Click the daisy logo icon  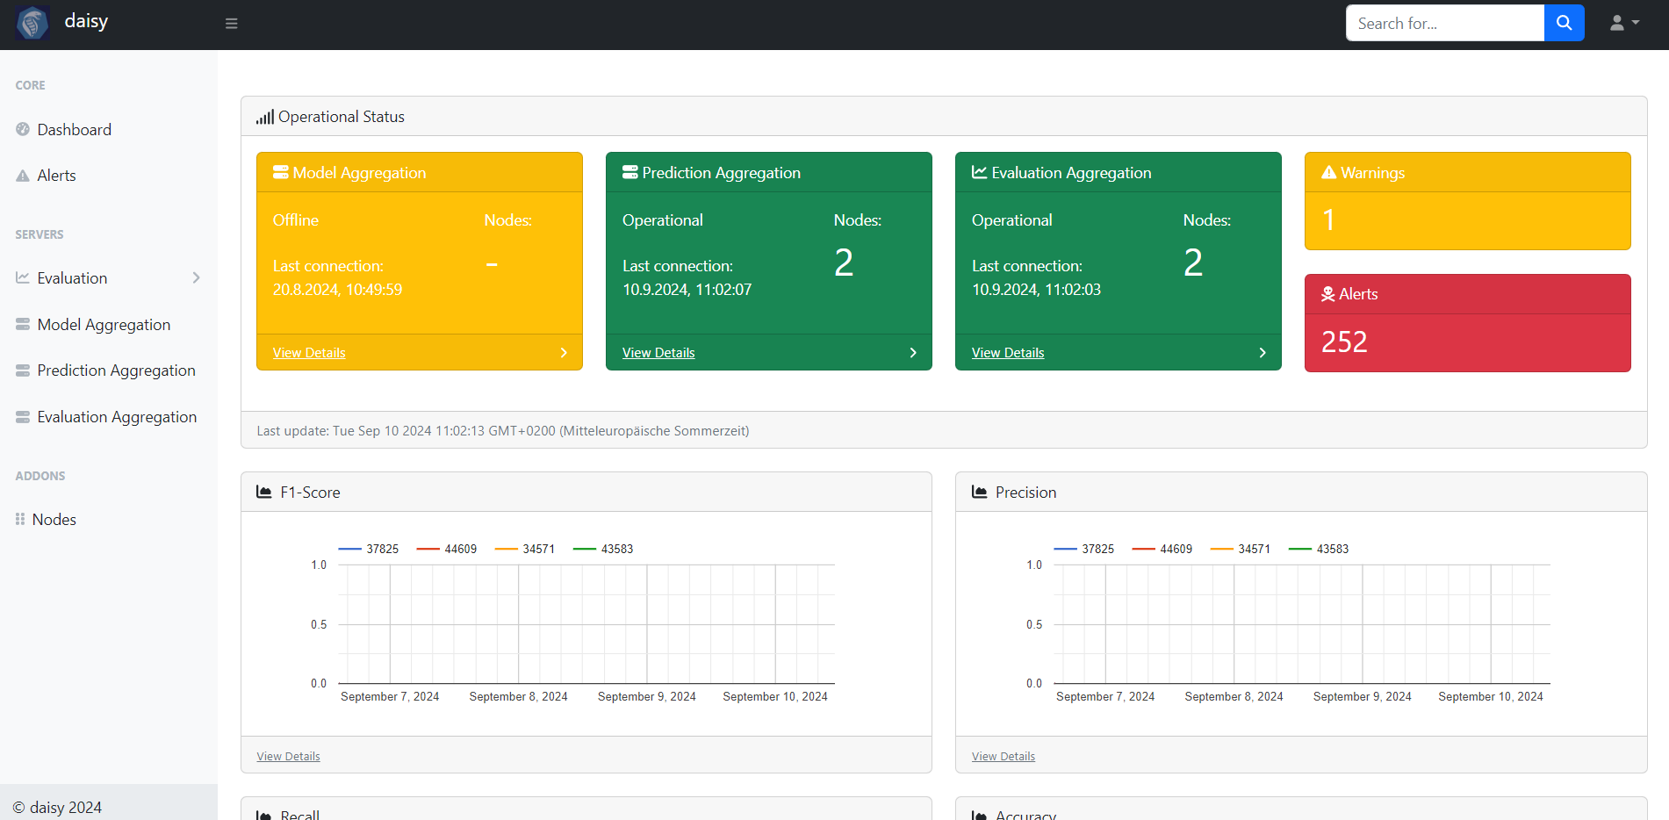coord(32,23)
